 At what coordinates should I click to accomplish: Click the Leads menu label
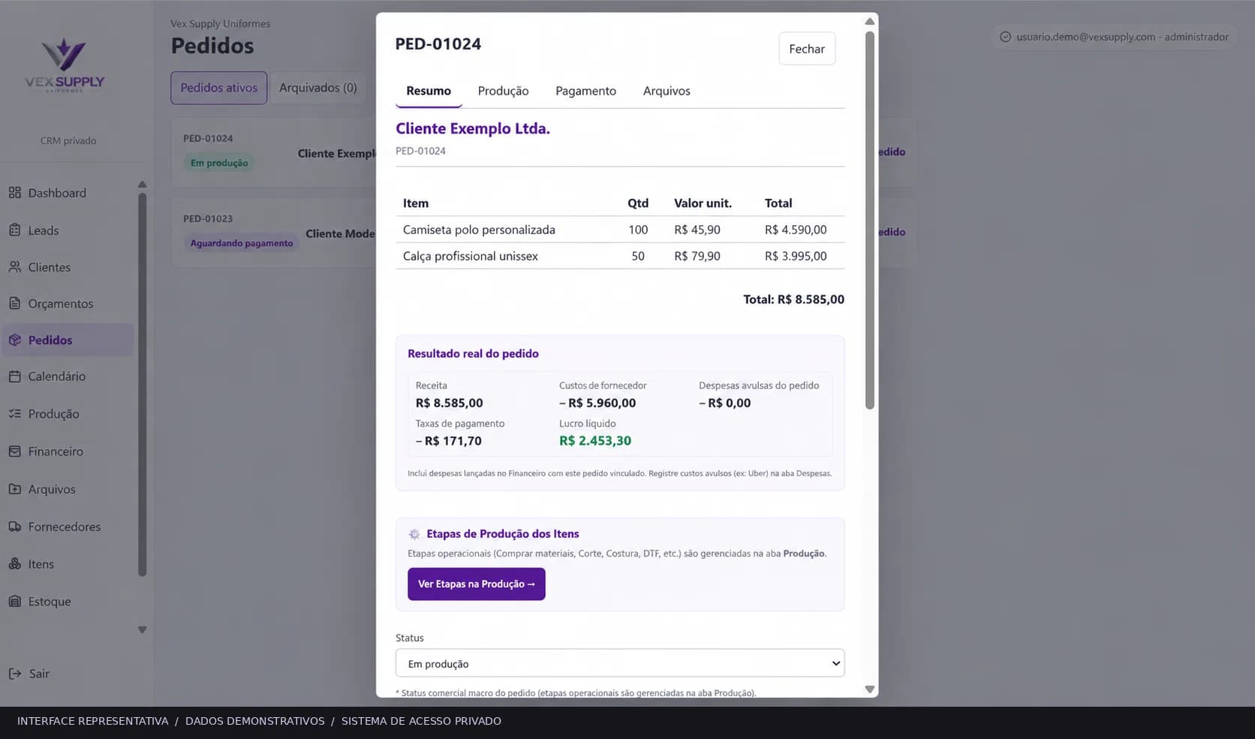(x=44, y=231)
